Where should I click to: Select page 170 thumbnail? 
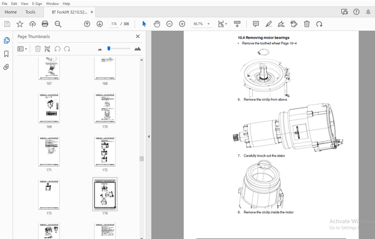click(105, 108)
